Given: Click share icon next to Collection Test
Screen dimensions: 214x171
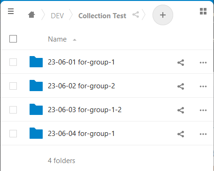Looking at the screenshot, I should [136, 14].
